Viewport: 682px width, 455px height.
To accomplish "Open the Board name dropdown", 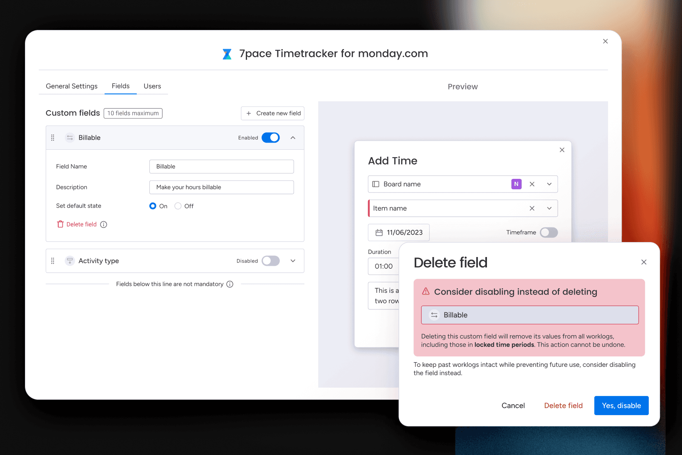I will 549,184.
